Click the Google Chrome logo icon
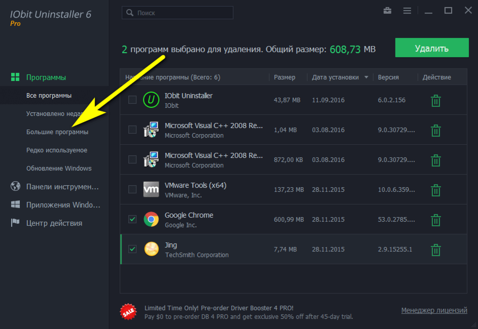Image resolution: width=478 pixels, height=329 pixels. (x=151, y=219)
